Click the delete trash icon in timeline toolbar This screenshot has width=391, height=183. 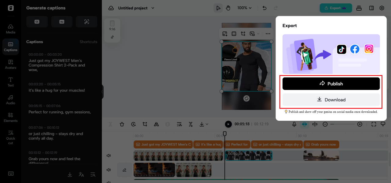(x=122, y=124)
